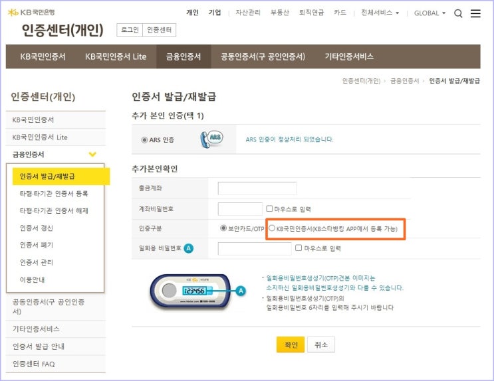The width and height of the screenshot is (494, 381).
Task: Open 인증센터 FAQ in the sidebar
Action: (x=55, y=364)
